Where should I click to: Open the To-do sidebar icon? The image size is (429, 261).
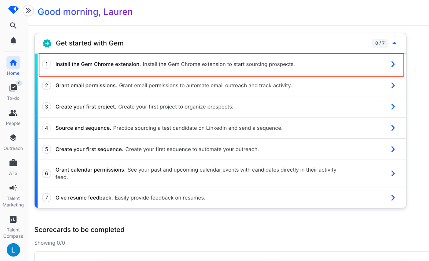pyautogui.click(x=13, y=88)
